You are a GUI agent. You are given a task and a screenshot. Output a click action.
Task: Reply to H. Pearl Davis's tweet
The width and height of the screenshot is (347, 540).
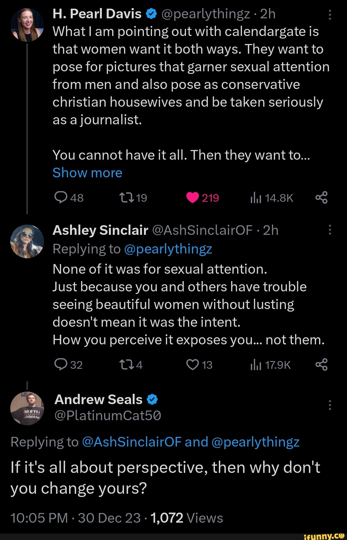pos(61,198)
